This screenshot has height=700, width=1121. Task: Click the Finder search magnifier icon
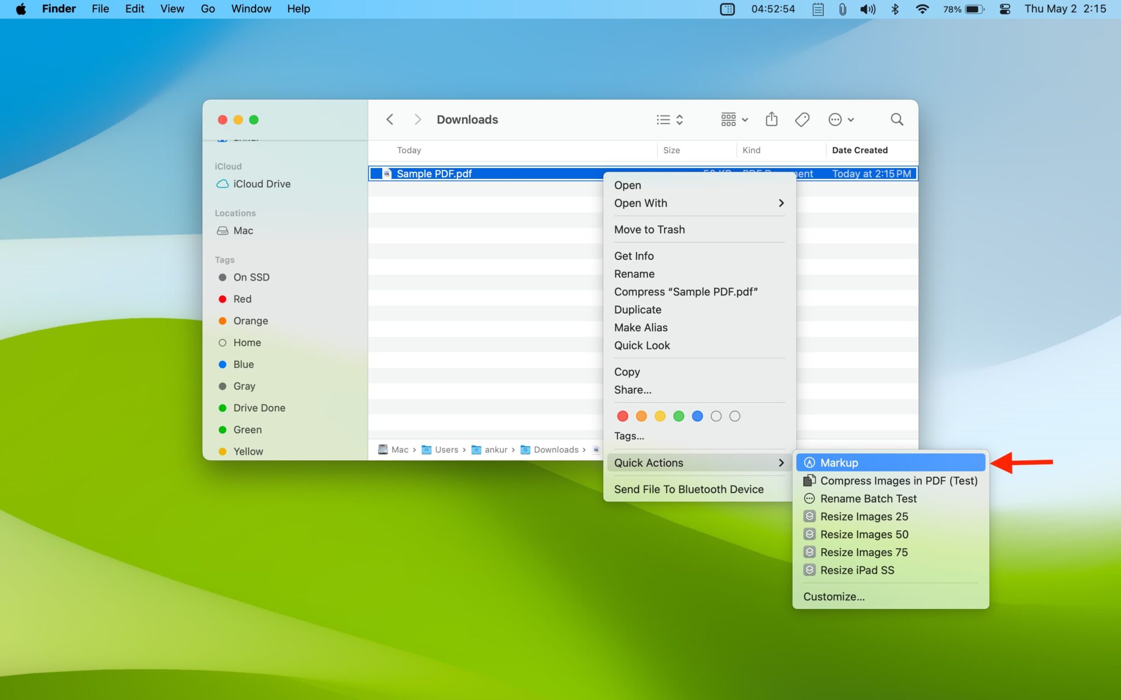click(x=897, y=119)
